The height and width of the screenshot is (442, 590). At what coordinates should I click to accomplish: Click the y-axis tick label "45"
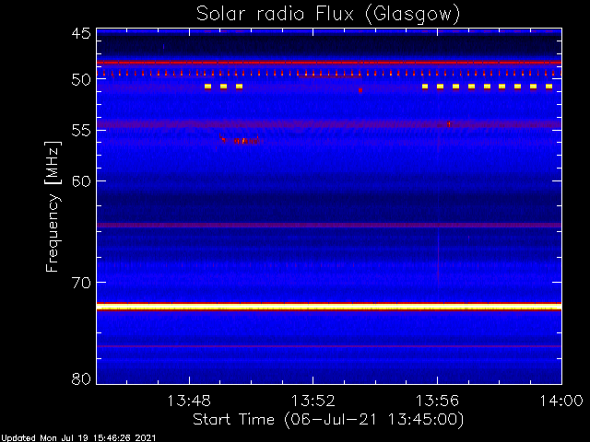pyautogui.click(x=81, y=34)
